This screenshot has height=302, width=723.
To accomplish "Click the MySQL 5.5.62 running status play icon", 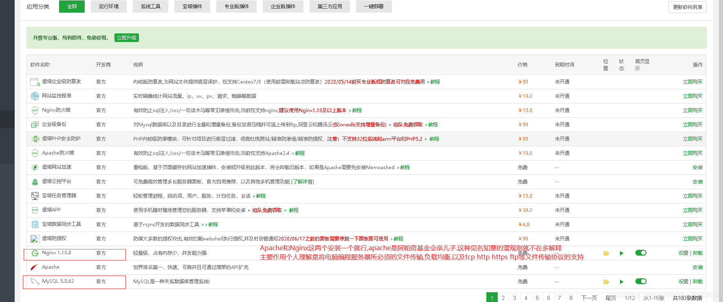I will tap(622, 282).
